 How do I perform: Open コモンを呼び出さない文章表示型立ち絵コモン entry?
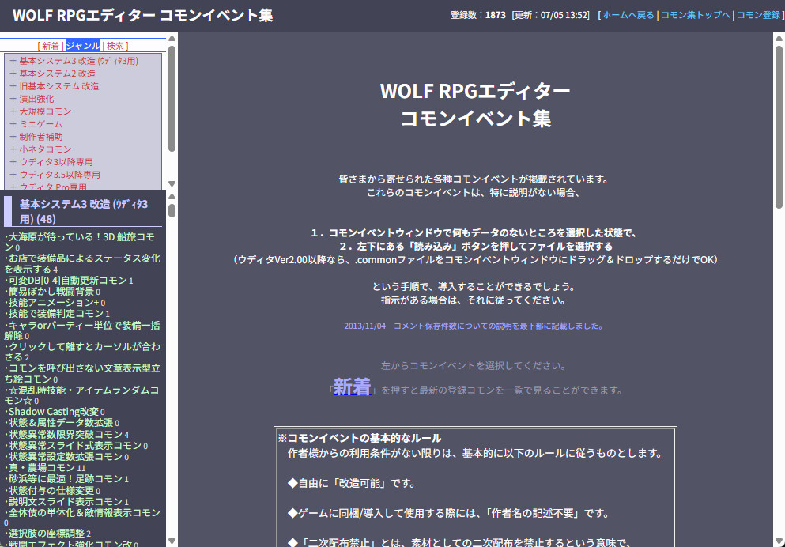[x=82, y=373]
